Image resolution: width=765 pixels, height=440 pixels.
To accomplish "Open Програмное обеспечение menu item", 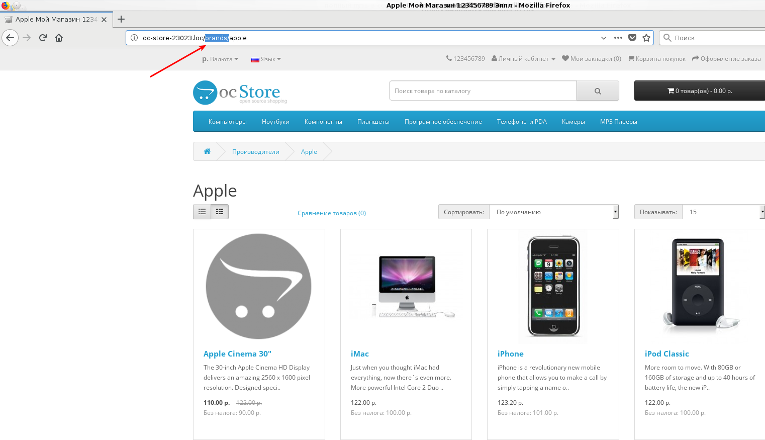I will pos(443,122).
